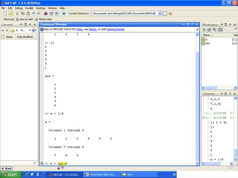Open Simulink from the toolbar icon

click(x=46, y=13)
